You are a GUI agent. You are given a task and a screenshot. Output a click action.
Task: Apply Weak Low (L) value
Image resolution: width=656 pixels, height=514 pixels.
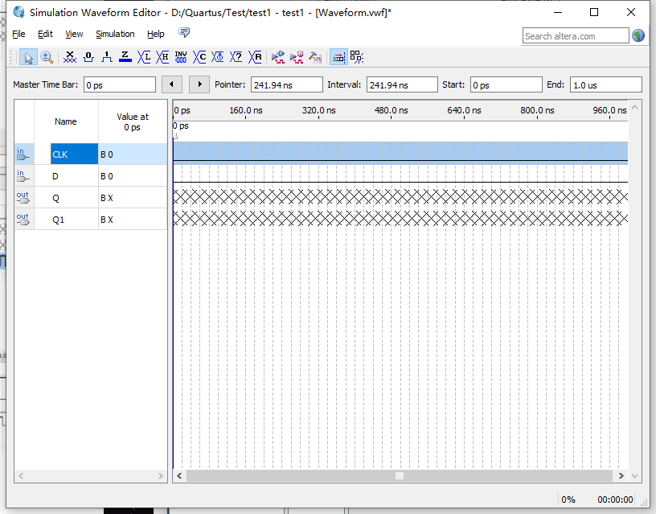click(x=144, y=57)
